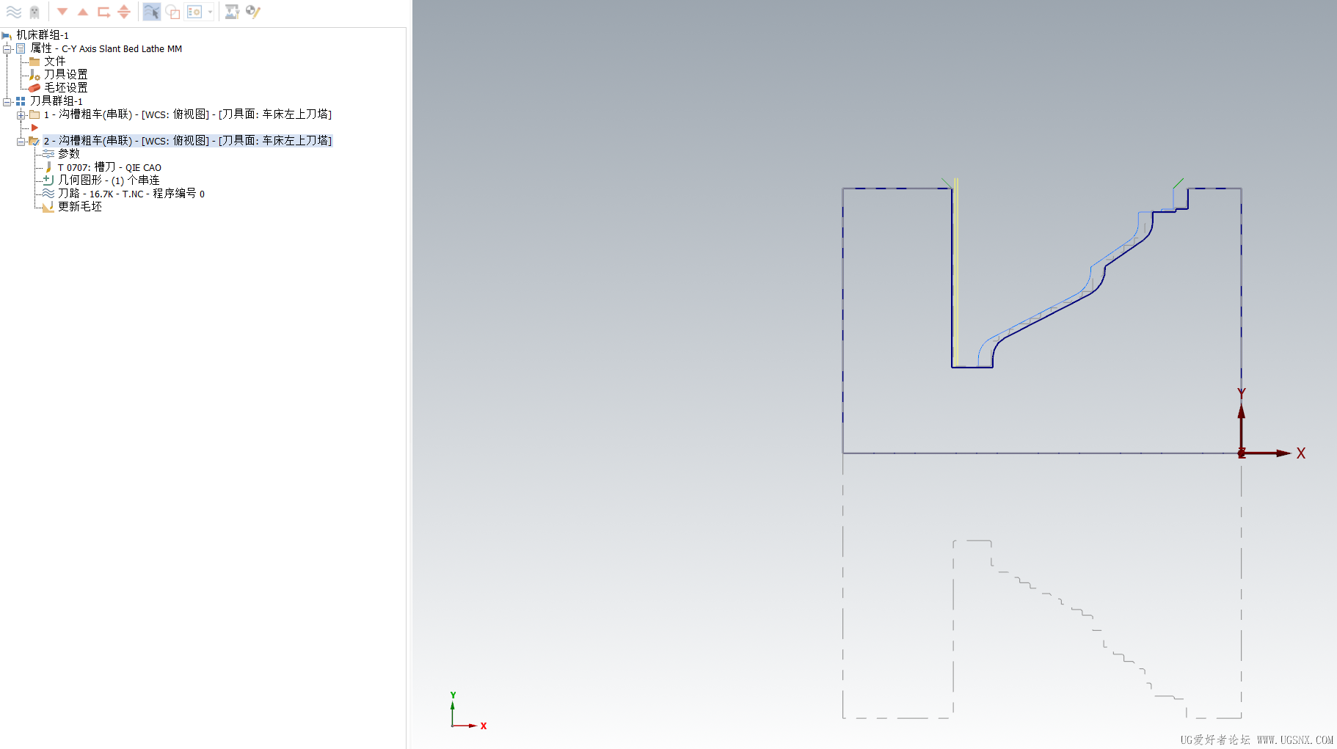Screen dimensions: 1337x749
Task: Click the red insert arrow in tree
Action: (34, 128)
